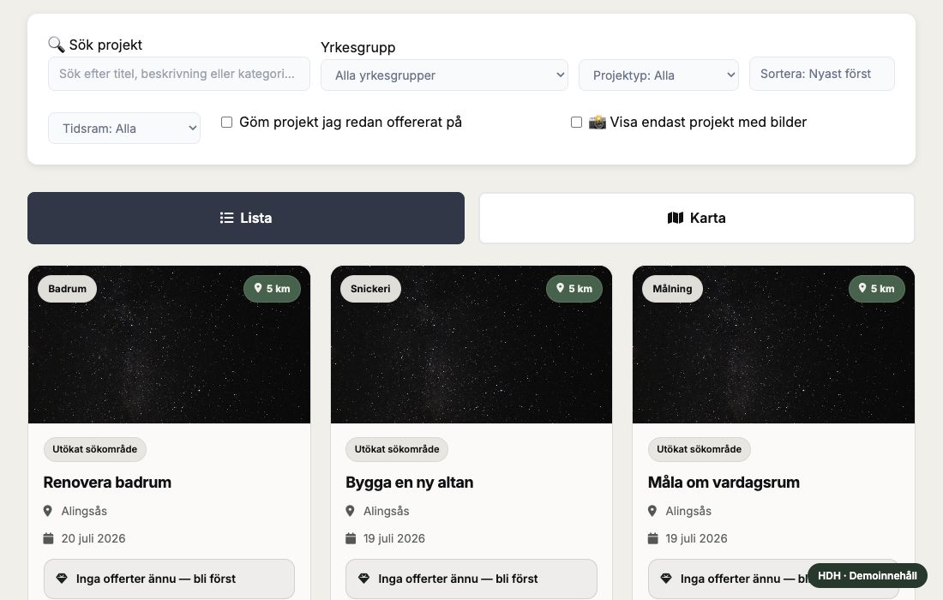Viewport: 943px width, 600px height.
Task: Open the Sortera: Nyast först selector
Action: (821, 74)
